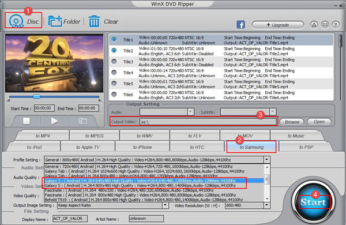
Task: Switch to the to iPhone tab
Action: [x=142, y=147]
